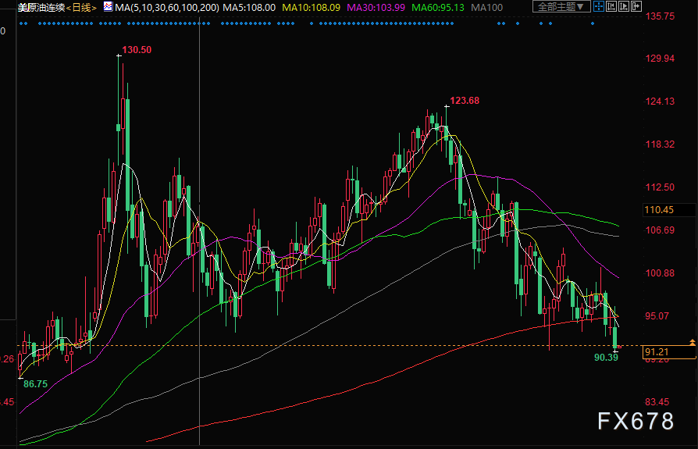Click the MA100 gray legend label
Image resolution: width=698 pixels, height=449 pixels.
click(487, 8)
